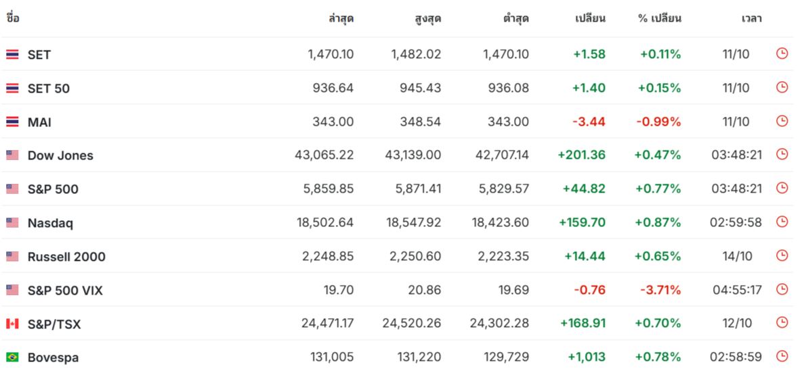Image resolution: width=800 pixels, height=373 pixels.
Task: Click the Brazil flag beside Bovespa
Action: point(12,357)
